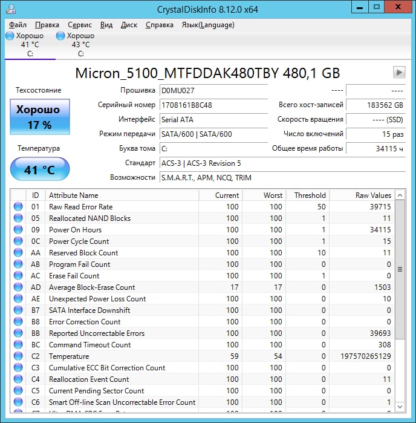Click blue status icon for Erase Fail Count
416x423 pixels.
[x=18, y=275]
